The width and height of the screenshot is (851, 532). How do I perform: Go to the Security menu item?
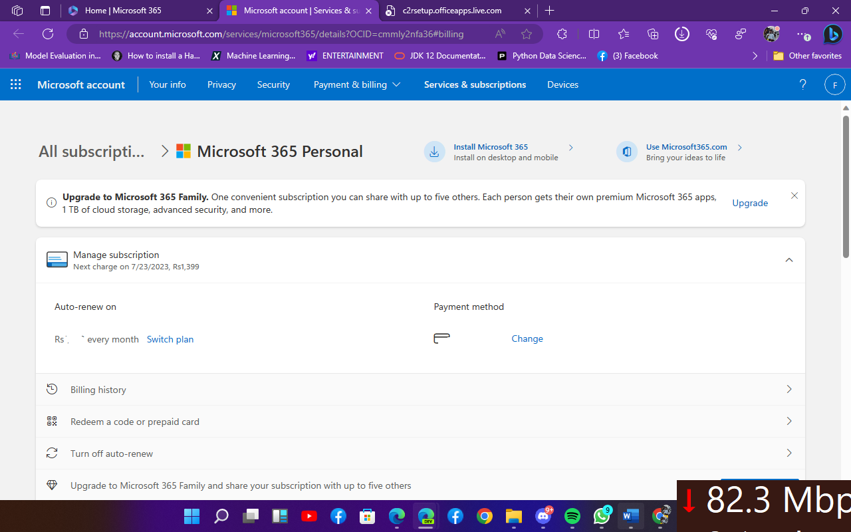[273, 84]
